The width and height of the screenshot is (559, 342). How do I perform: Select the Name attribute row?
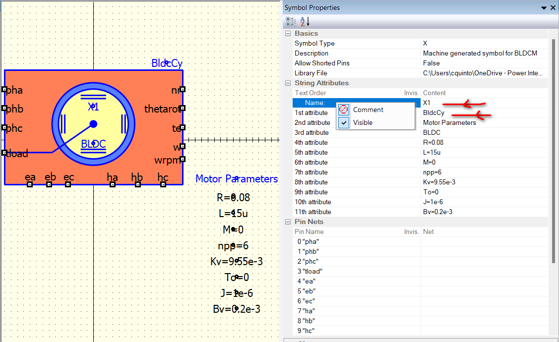314,103
